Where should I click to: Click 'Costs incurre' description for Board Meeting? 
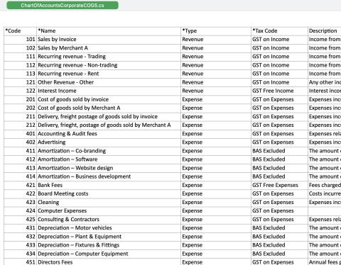(x=325, y=194)
